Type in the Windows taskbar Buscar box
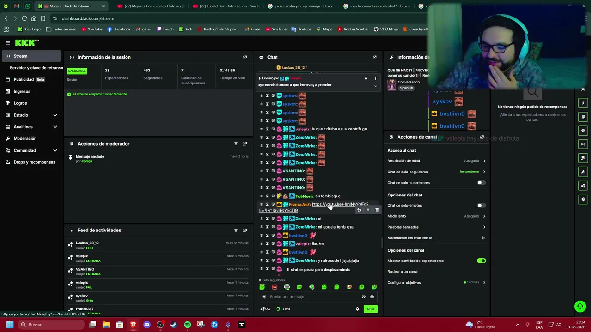The height and width of the screenshot is (332, 591). coord(51,325)
